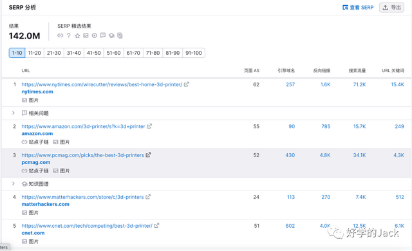Click the last document SERP feature icon

(x=120, y=35)
